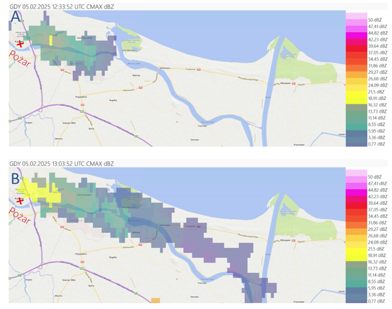The image size is (392, 309).
Task: Pick the magenta swatch below 44,82 dBZ, panel A
Action: 356,35
